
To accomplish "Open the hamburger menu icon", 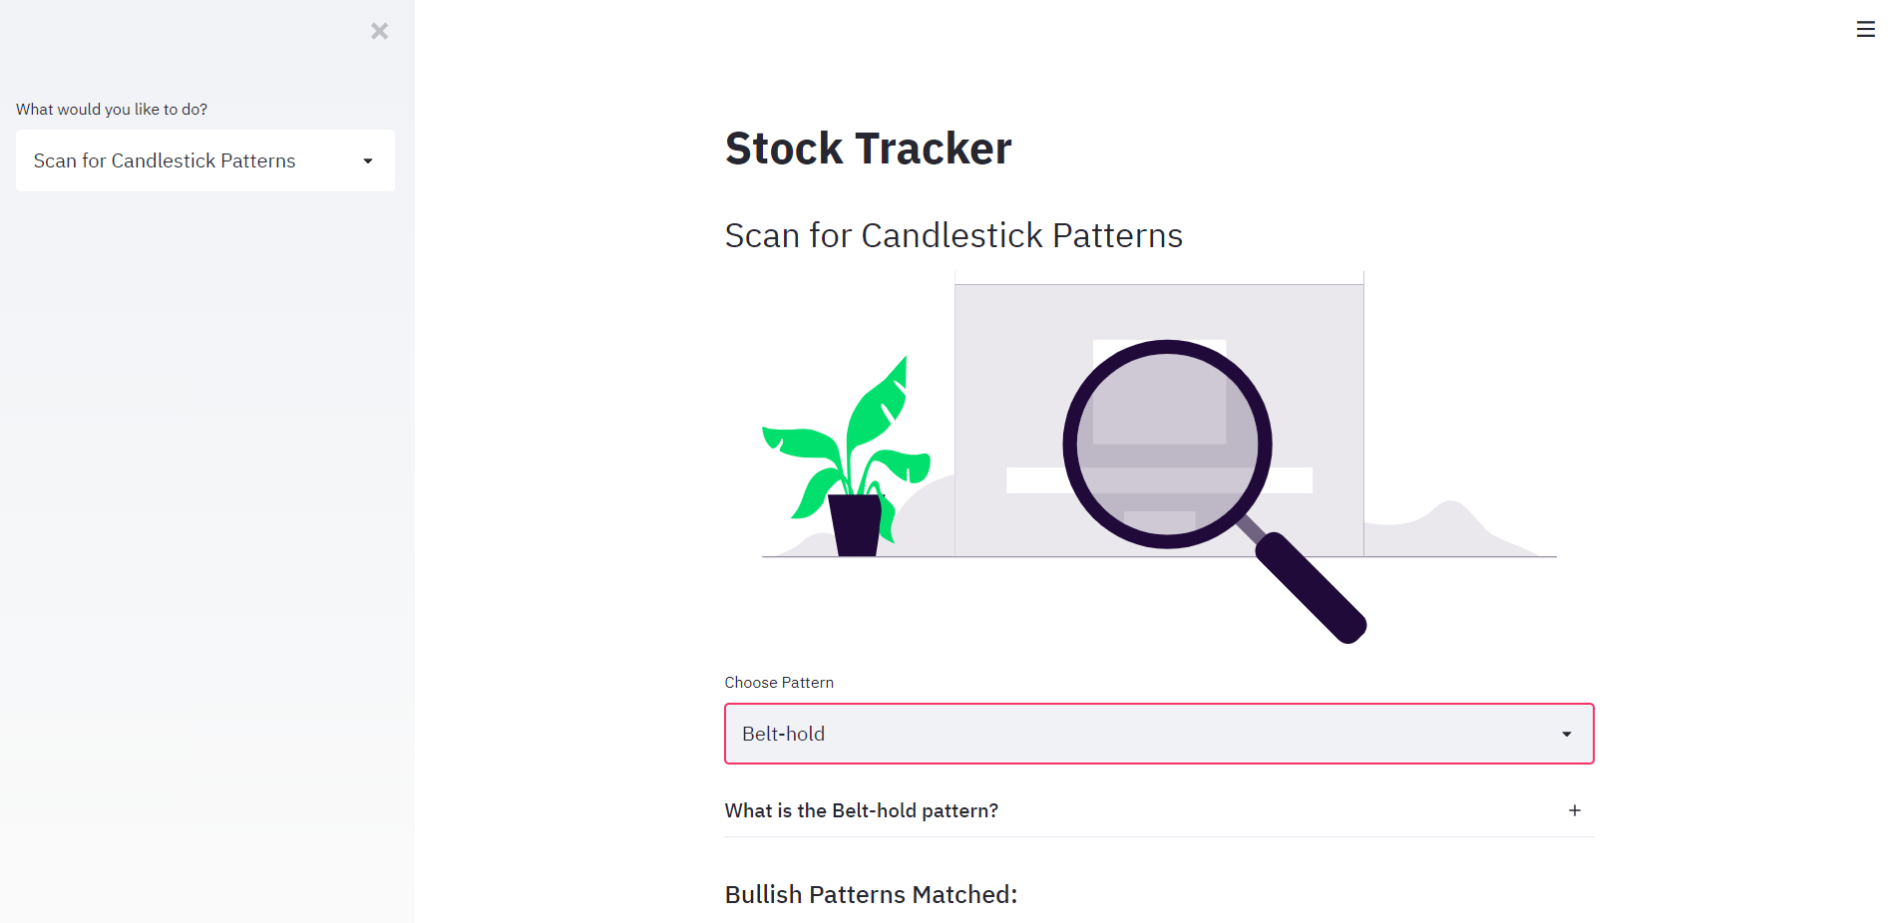I will pyautogui.click(x=1865, y=30).
